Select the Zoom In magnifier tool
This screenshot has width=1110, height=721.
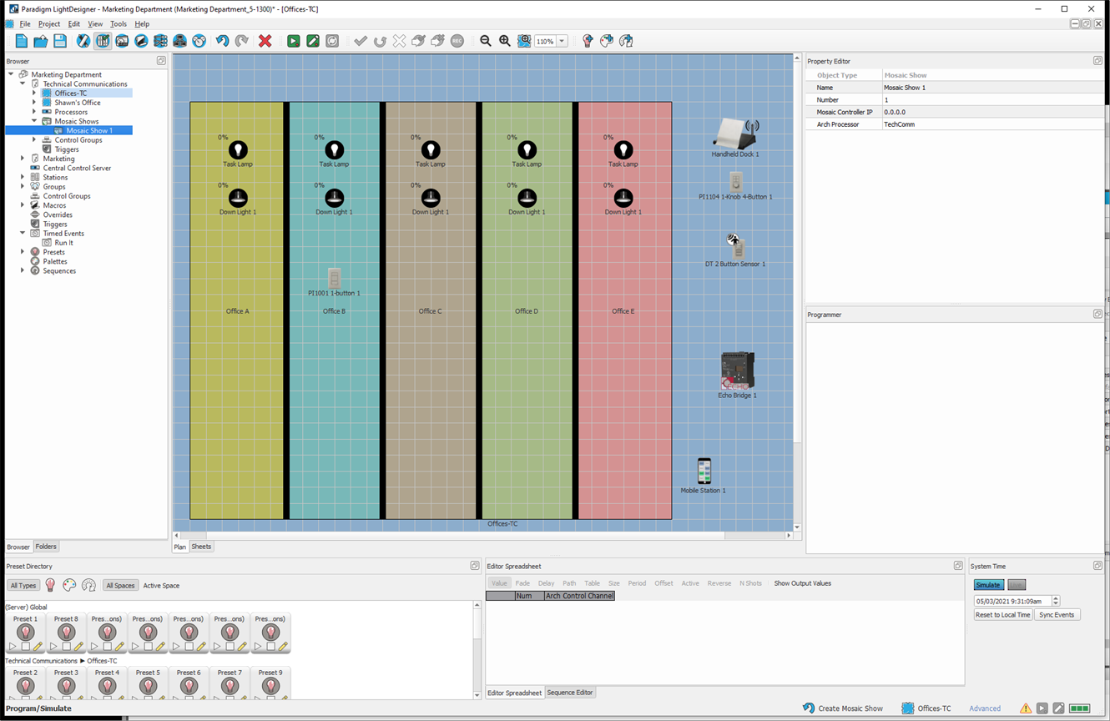coord(505,41)
